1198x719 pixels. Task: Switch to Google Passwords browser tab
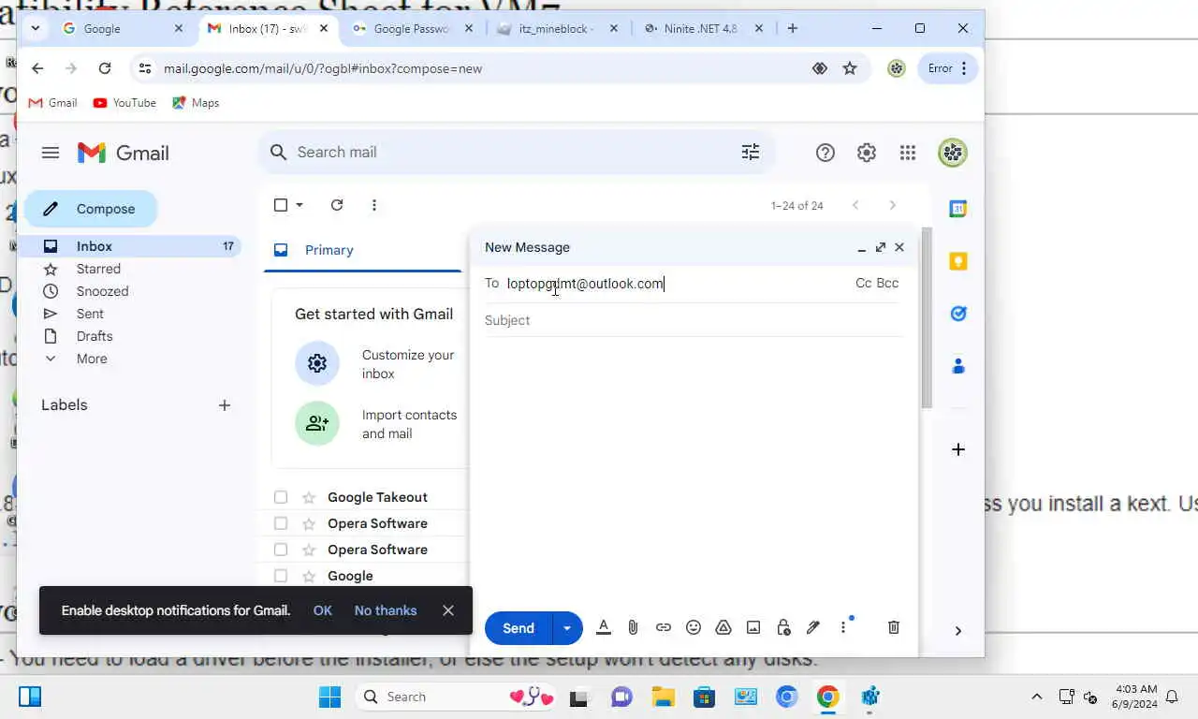[414, 28]
